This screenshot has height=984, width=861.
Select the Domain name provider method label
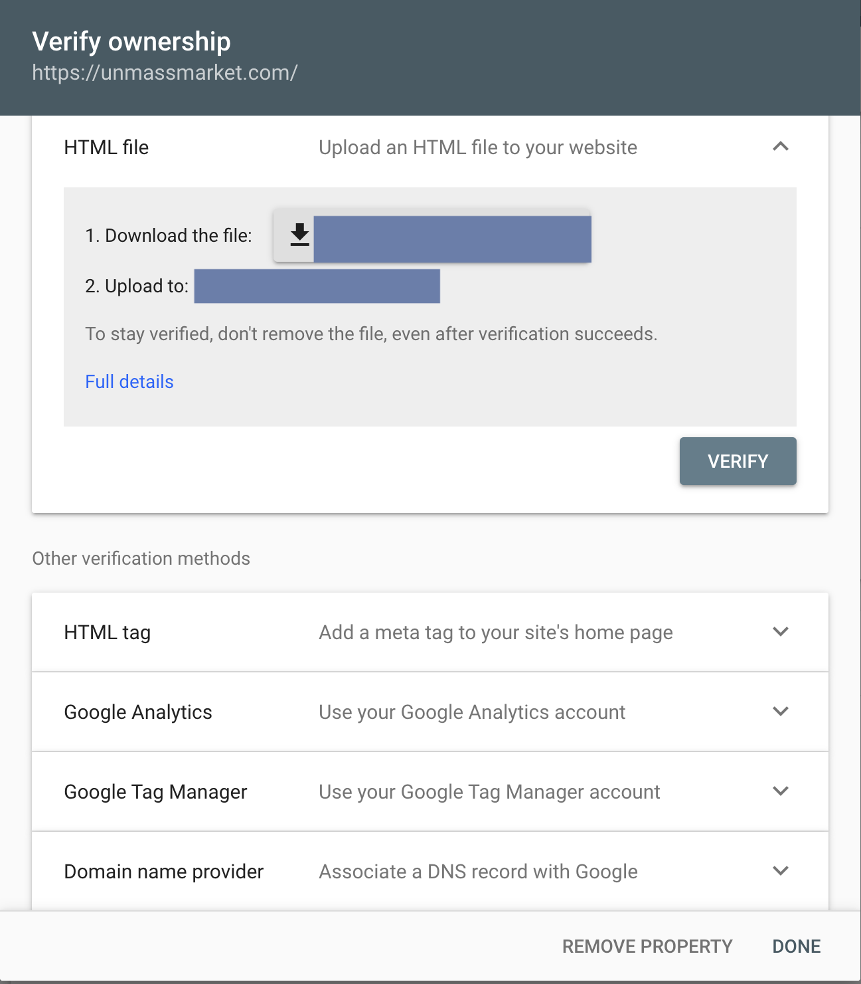[164, 872]
